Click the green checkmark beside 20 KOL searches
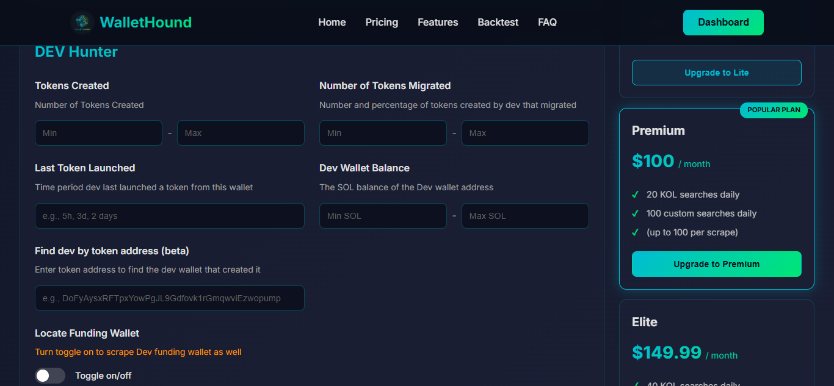 pyautogui.click(x=636, y=195)
